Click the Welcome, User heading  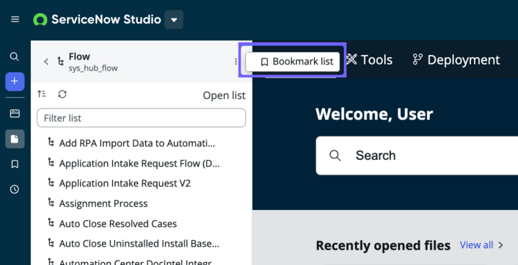(x=374, y=114)
